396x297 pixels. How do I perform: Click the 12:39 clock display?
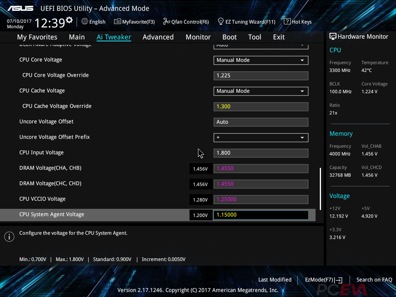(50, 23)
